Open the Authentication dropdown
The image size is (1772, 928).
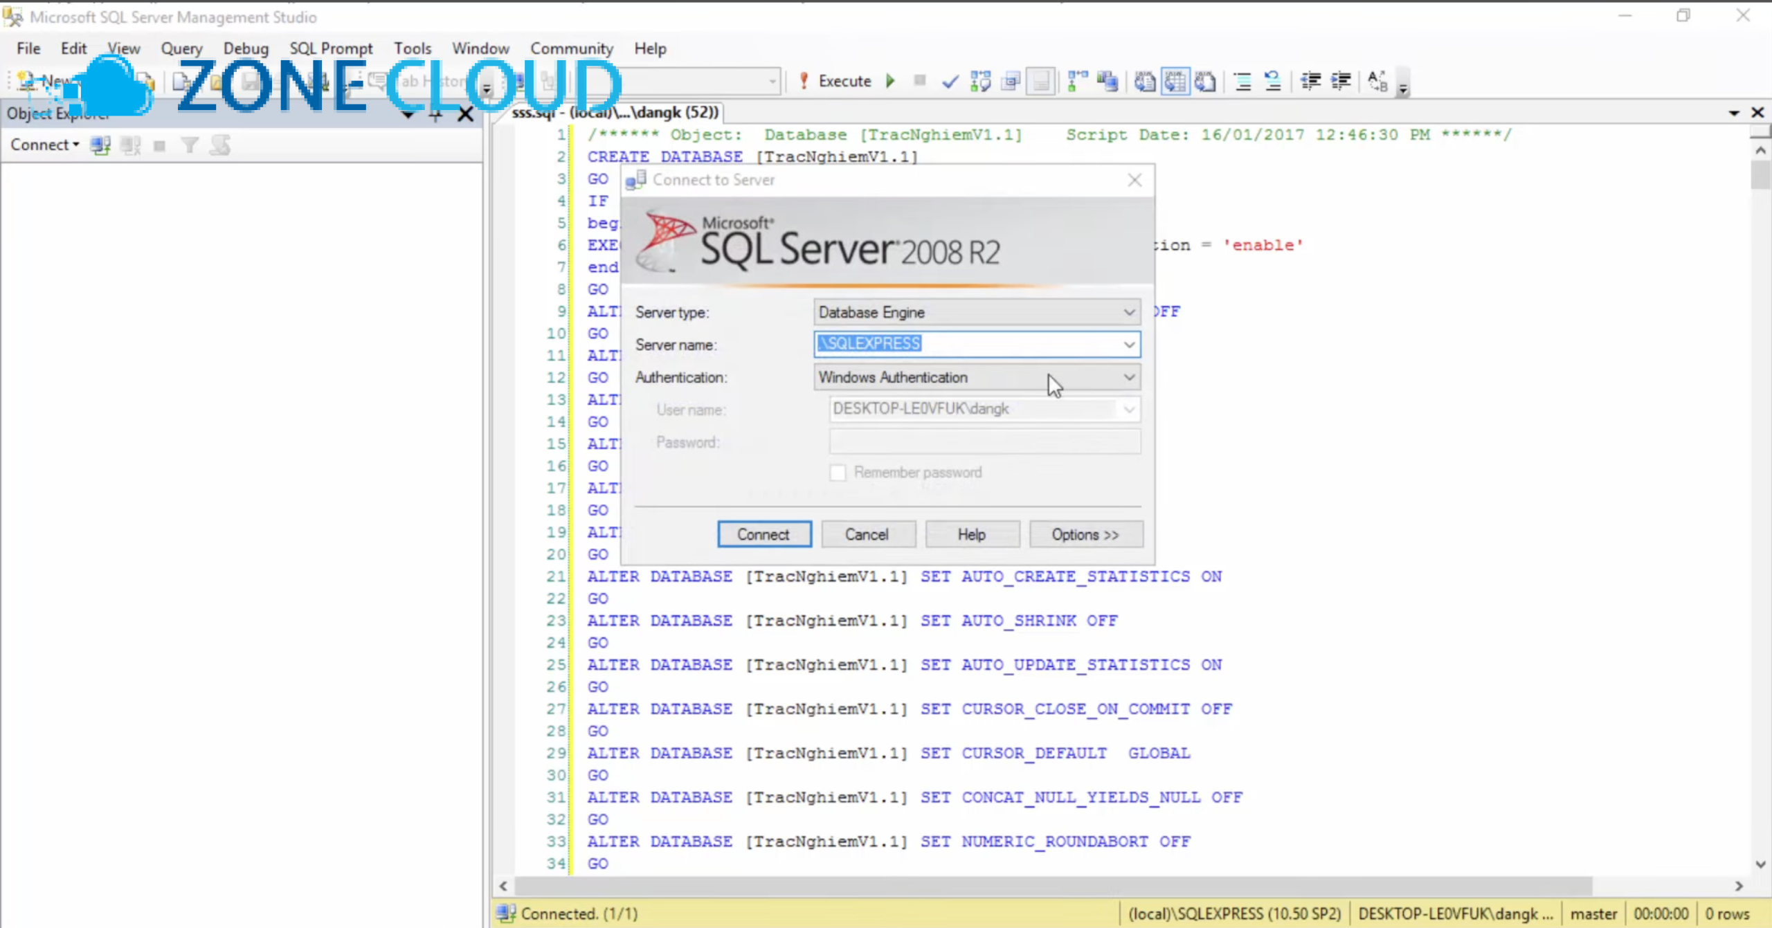[977, 377]
